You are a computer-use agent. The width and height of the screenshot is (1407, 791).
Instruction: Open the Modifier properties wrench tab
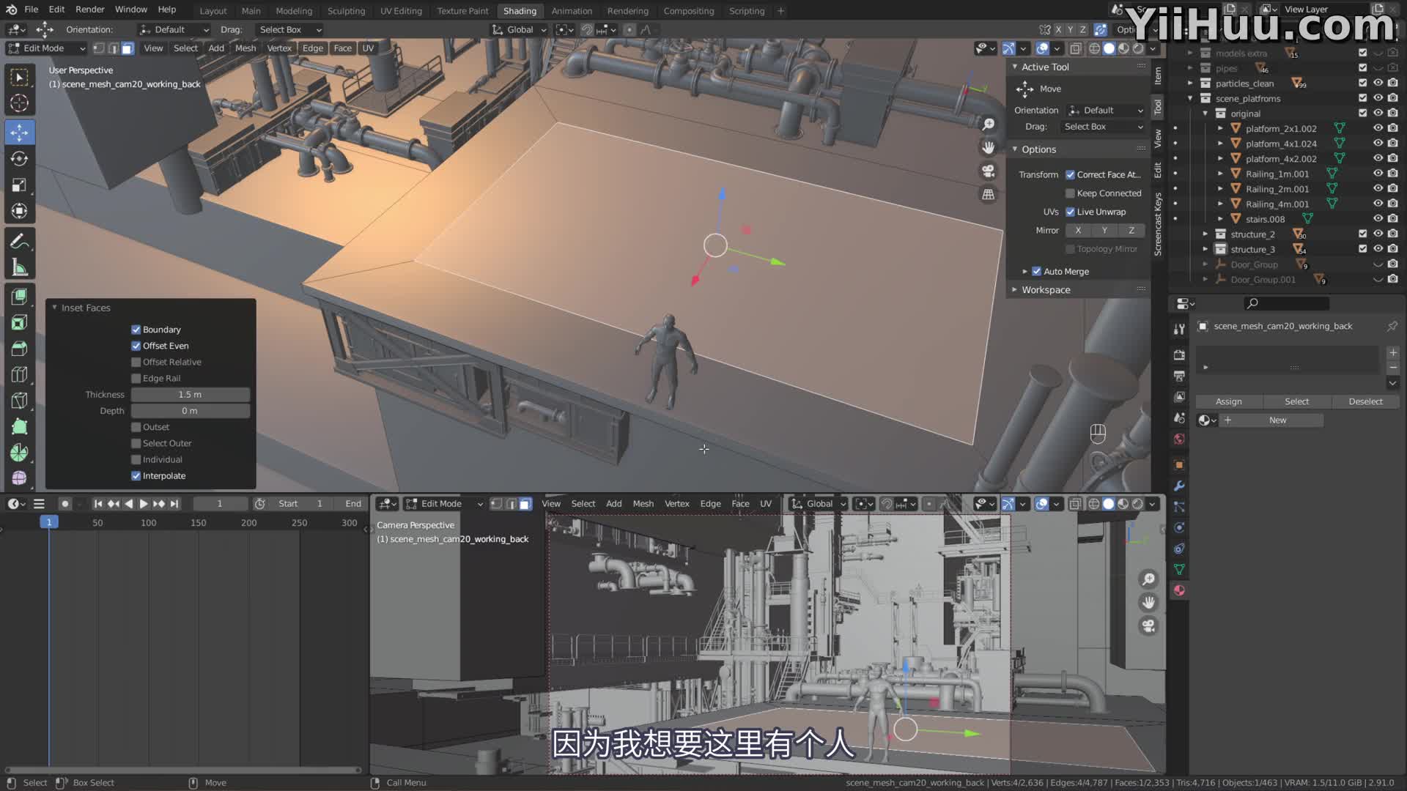coord(1179,486)
